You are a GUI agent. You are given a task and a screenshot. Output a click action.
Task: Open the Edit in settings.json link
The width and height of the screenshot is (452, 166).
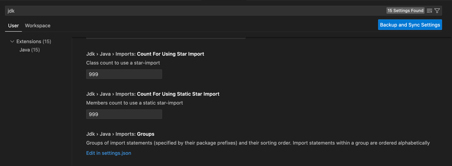(109, 153)
